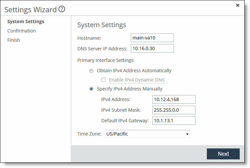Click the Obtain IPv4 Address Automatically label
Viewport: 250px width, 168px height.
point(134,71)
